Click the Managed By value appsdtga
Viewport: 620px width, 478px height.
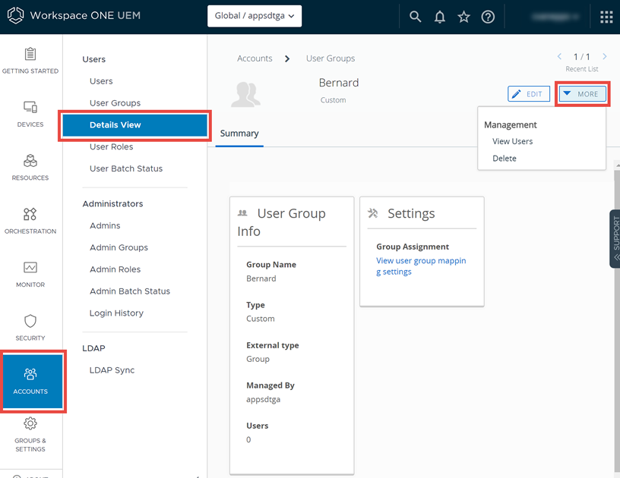[264, 399]
